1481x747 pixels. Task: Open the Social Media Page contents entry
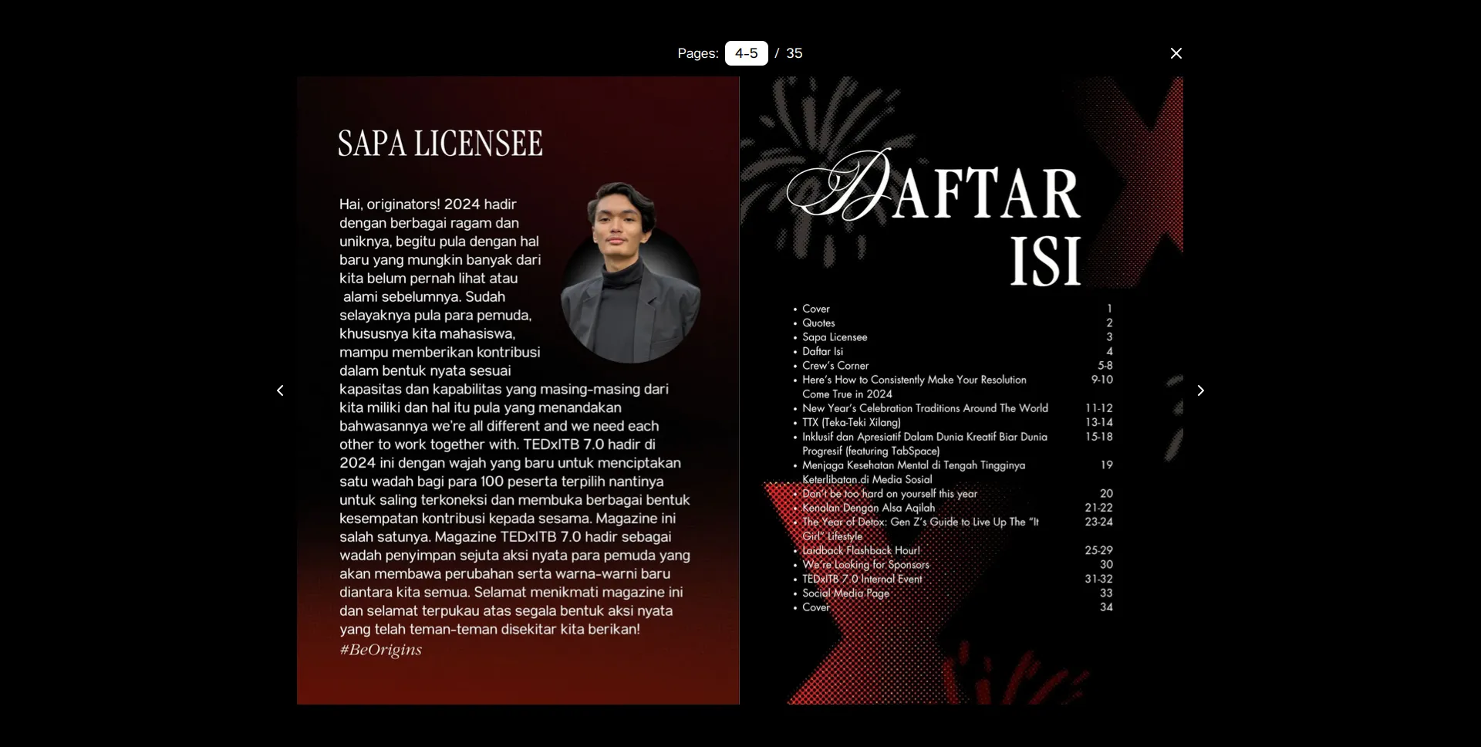click(x=845, y=593)
